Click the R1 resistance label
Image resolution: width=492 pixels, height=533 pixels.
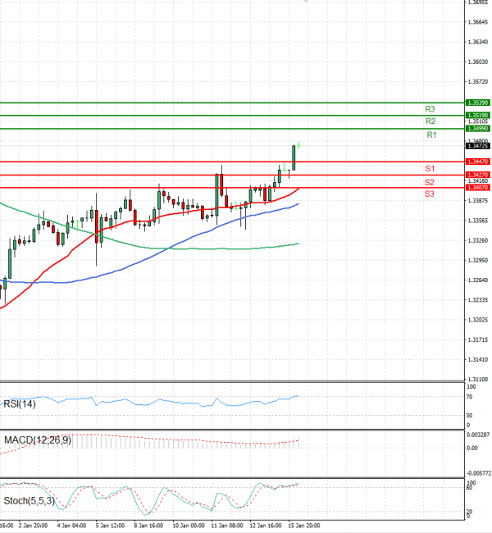[x=431, y=135]
